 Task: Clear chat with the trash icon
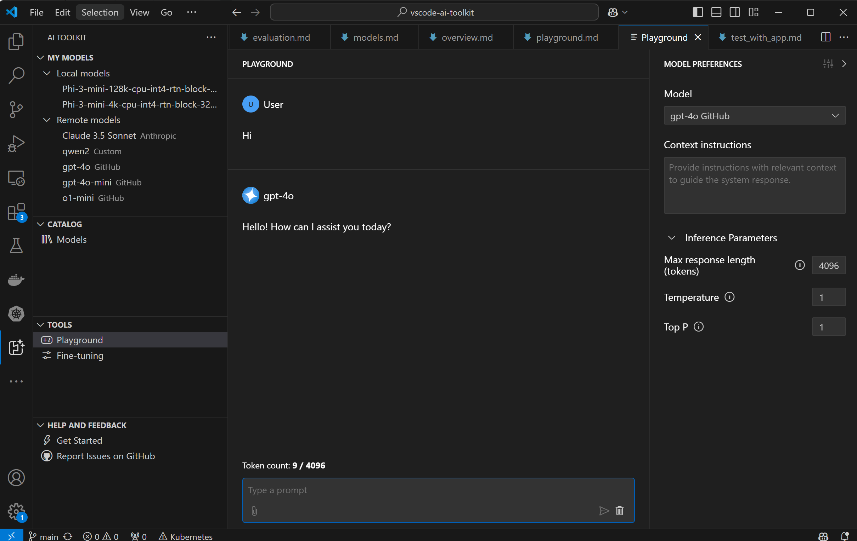tap(620, 511)
